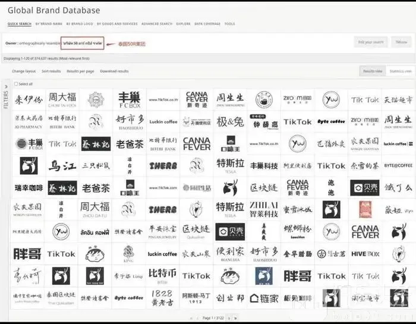Expand the FILTERS side panel
This screenshot has height=324, width=416.
6,97
